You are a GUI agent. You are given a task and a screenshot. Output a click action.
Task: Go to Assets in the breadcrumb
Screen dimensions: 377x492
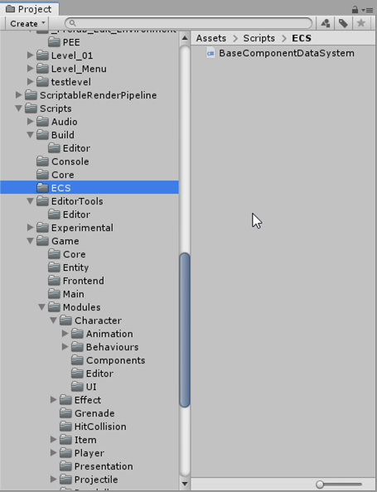pyautogui.click(x=211, y=38)
